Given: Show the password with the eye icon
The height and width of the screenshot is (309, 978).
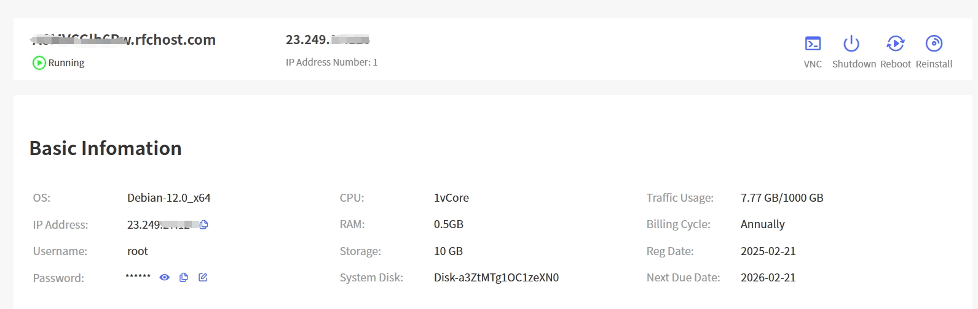Looking at the screenshot, I should pos(164,278).
